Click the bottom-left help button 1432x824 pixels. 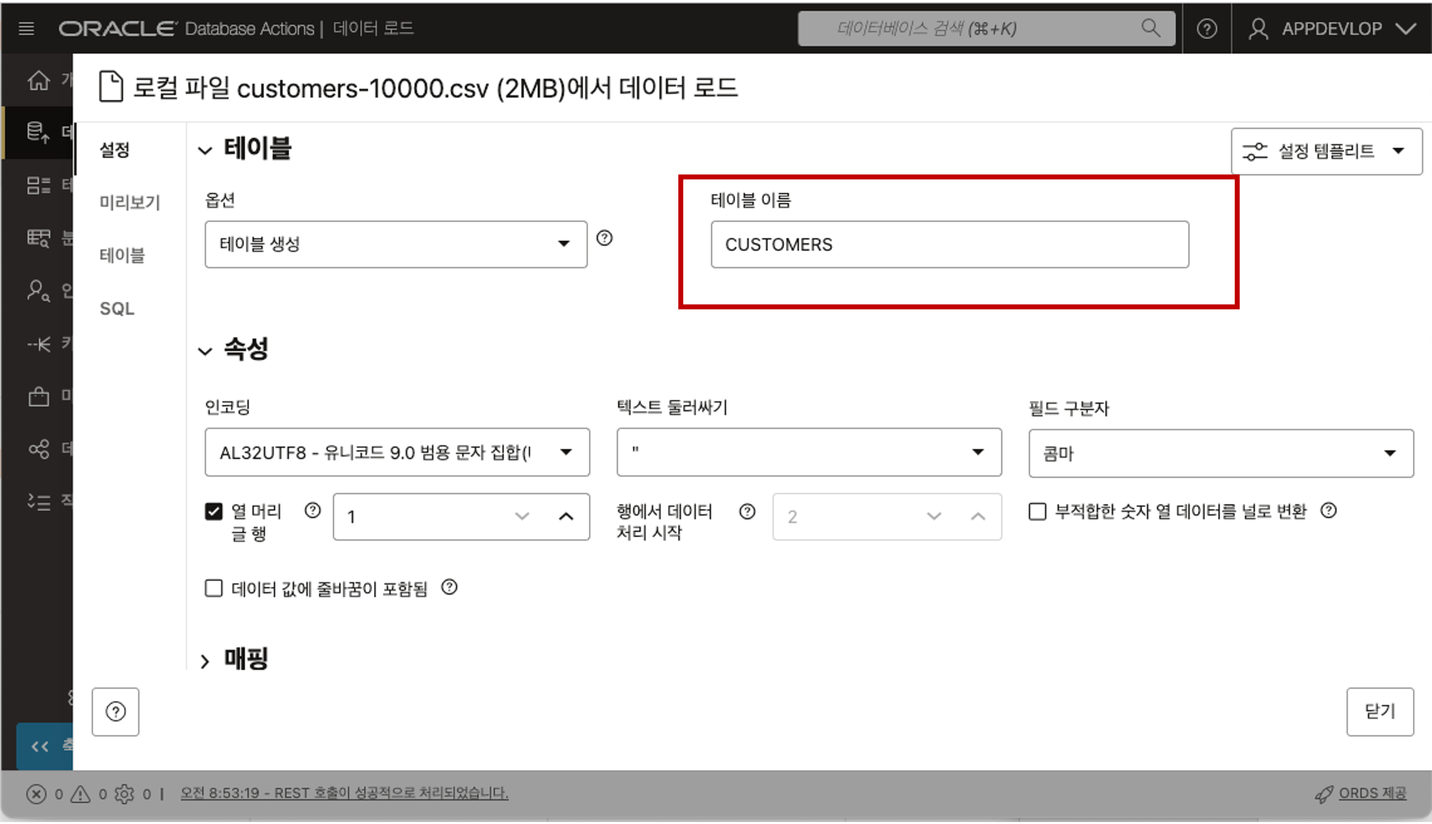(x=116, y=712)
